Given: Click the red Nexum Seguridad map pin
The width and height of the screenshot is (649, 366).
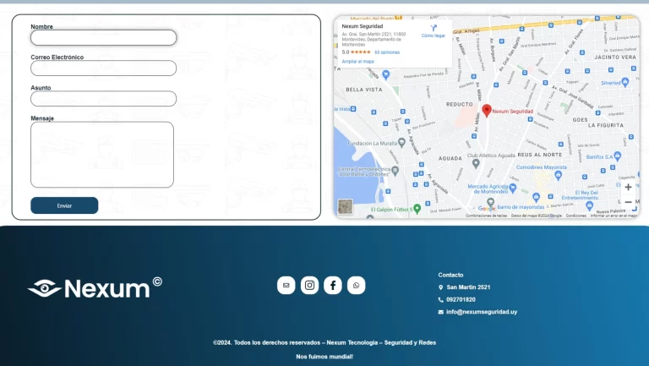Looking at the screenshot, I should (487, 110).
